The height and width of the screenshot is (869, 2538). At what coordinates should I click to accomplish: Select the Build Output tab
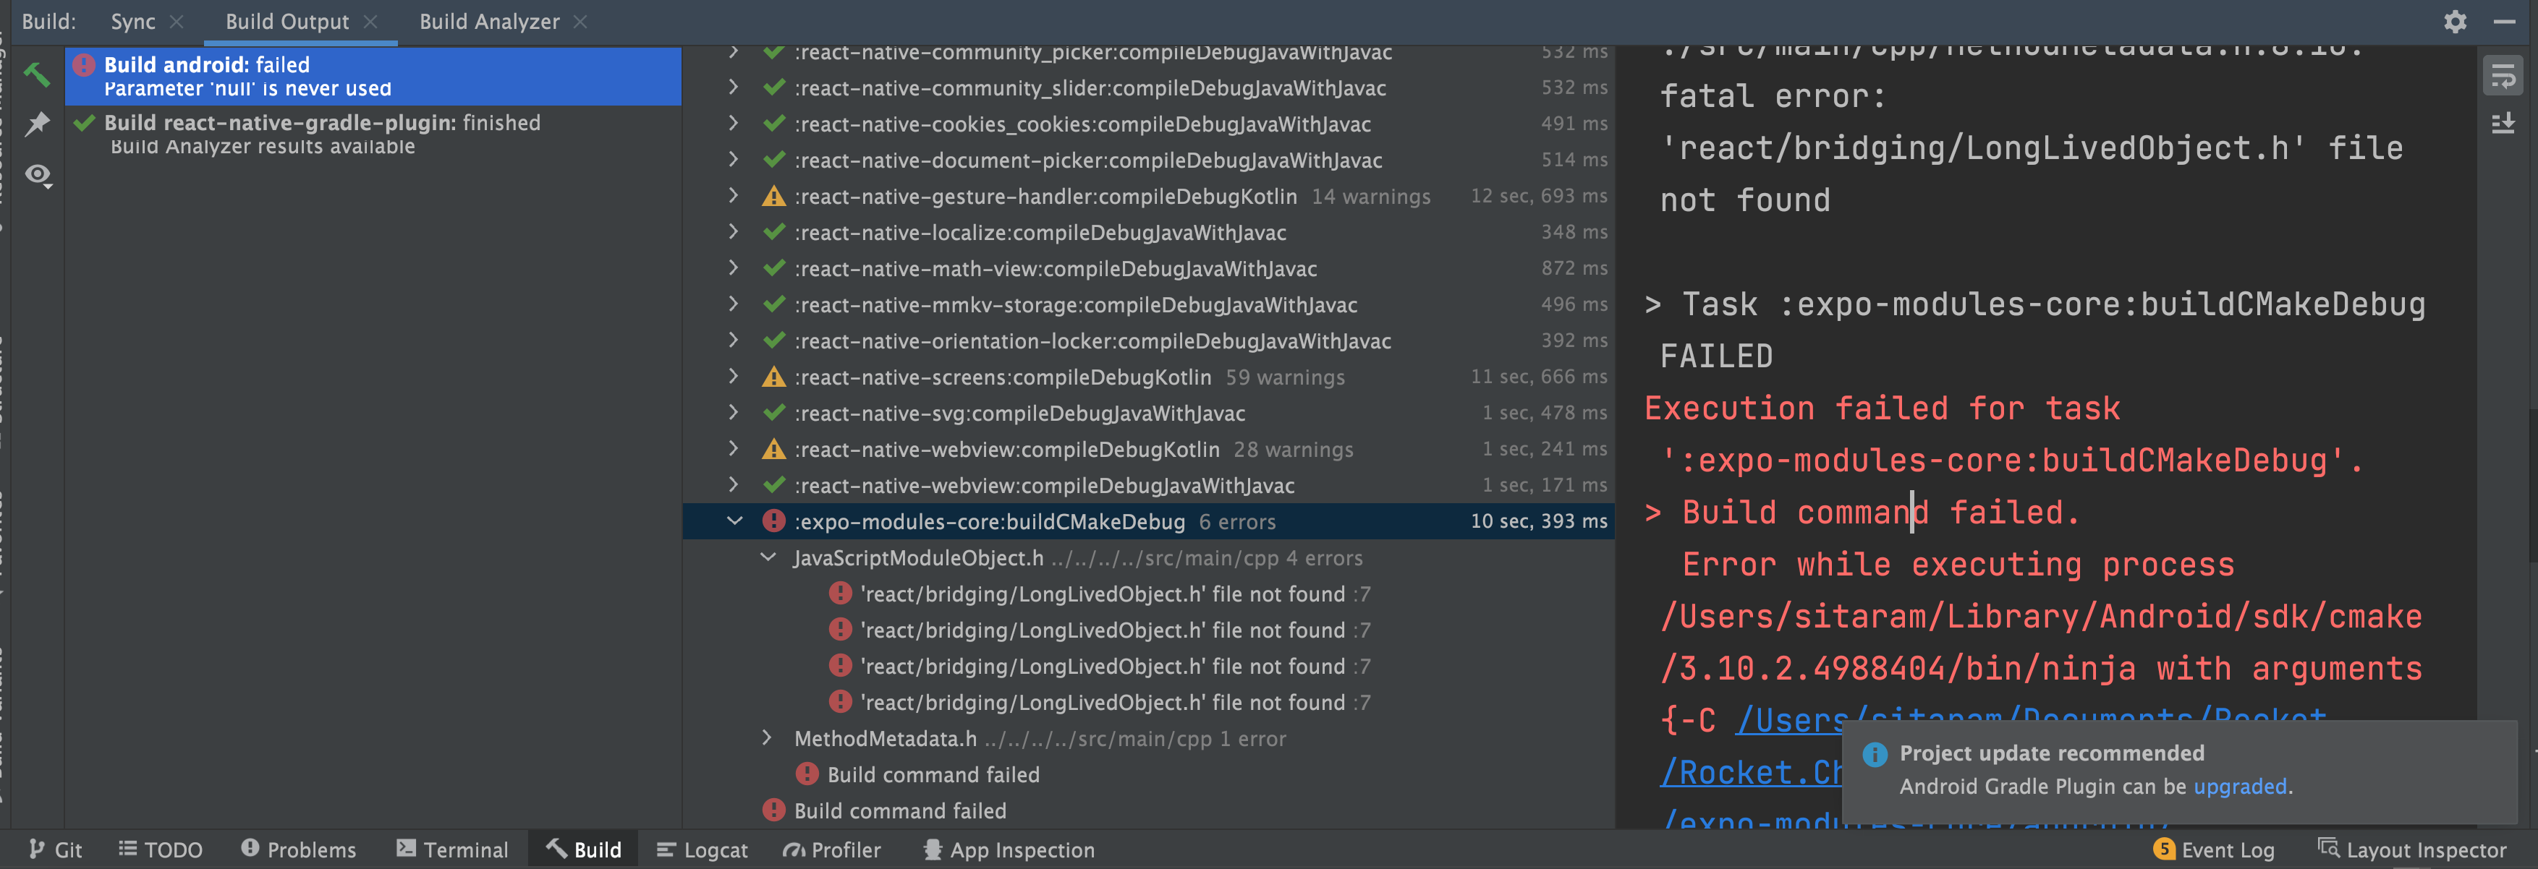pos(287,22)
